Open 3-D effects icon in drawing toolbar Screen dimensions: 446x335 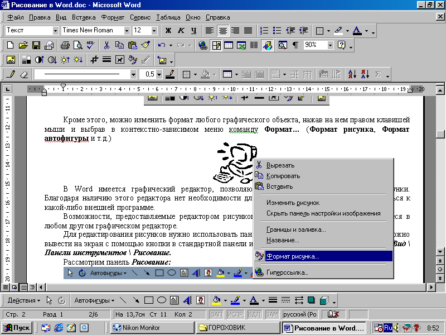tap(324, 300)
